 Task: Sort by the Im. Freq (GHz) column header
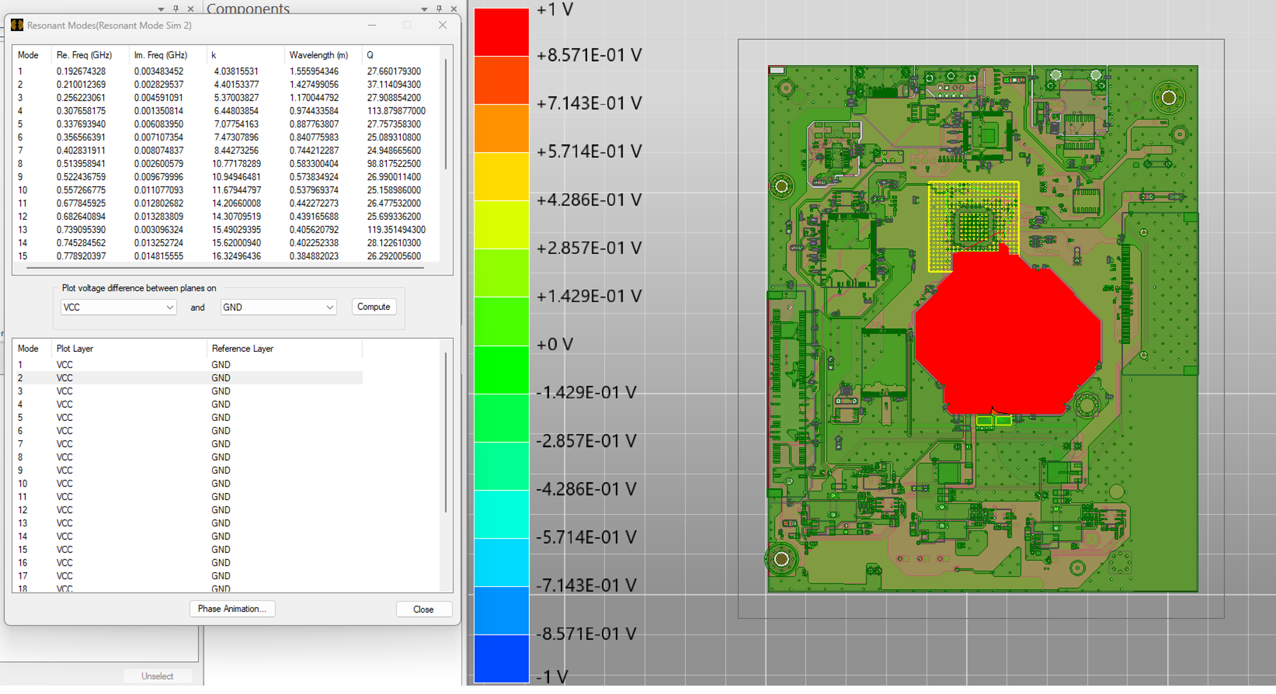(x=160, y=55)
